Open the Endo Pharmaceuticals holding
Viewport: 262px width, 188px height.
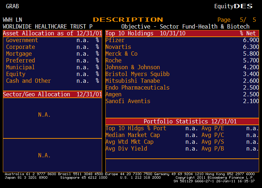[137, 87]
